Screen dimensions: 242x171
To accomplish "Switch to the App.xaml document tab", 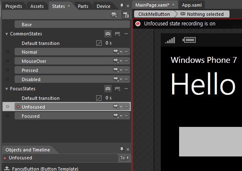I will coord(192,5).
